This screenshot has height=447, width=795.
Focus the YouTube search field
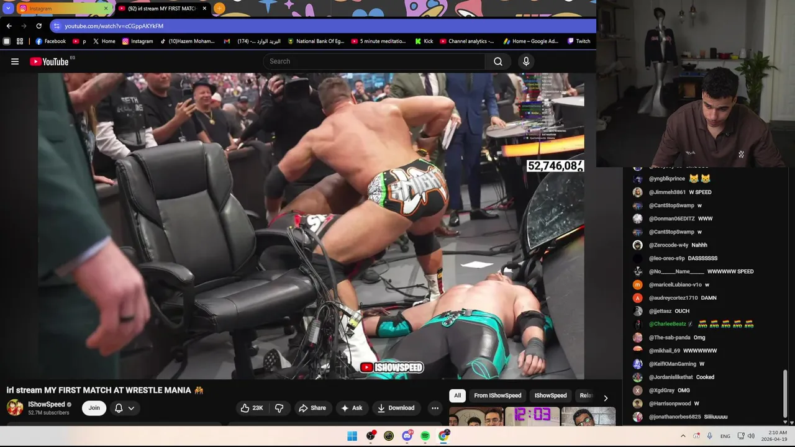click(x=374, y=61)
